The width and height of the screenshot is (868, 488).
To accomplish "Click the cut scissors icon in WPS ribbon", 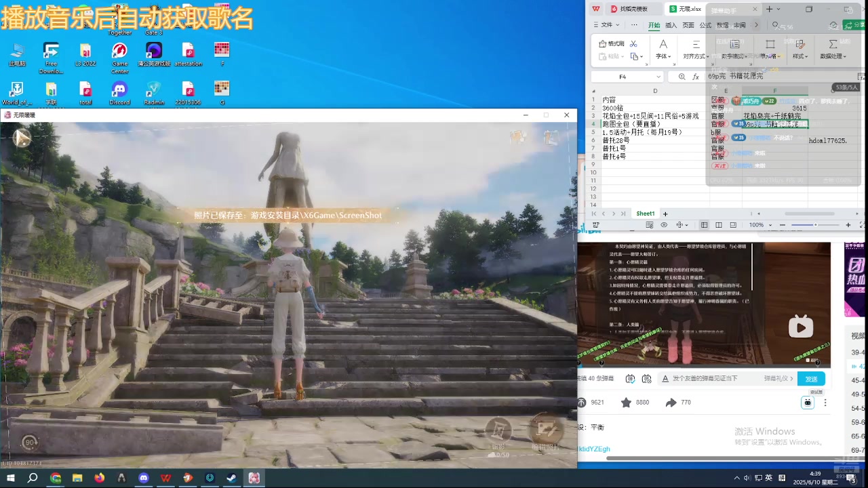I will pyautogui.click(x=633, y=43).
